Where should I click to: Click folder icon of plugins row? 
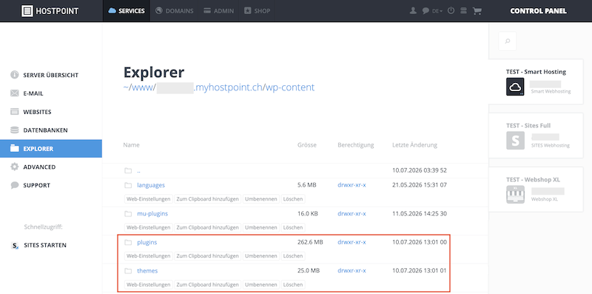(128, 242)
